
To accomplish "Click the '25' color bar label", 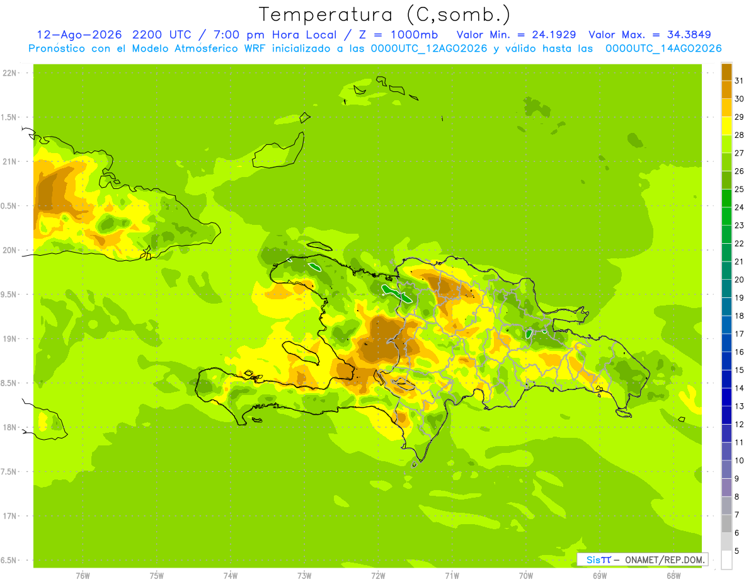I will point(739,189).
